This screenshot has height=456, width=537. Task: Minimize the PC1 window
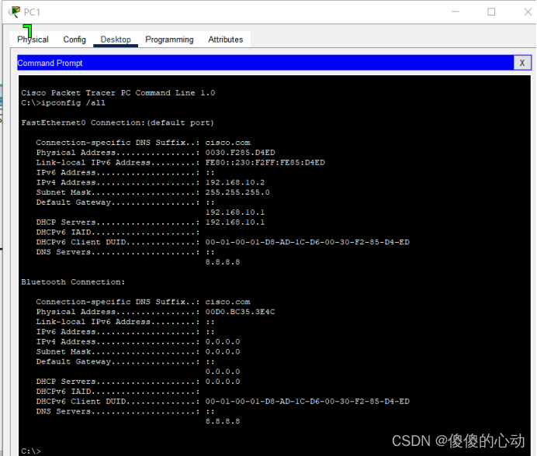tap(456, 12)
